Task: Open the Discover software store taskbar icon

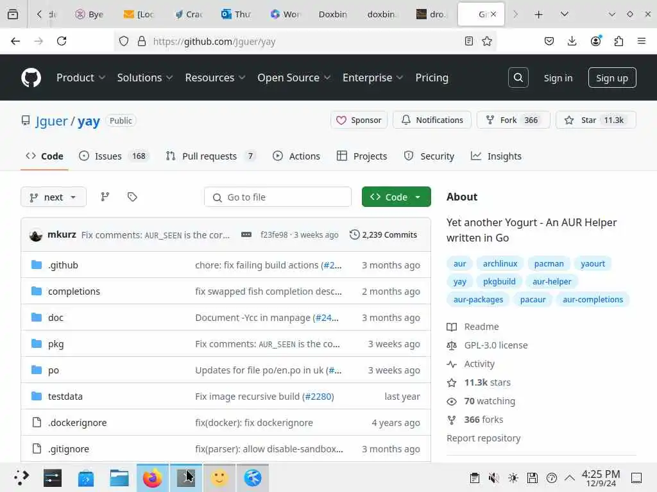Action: coord(86,478)
